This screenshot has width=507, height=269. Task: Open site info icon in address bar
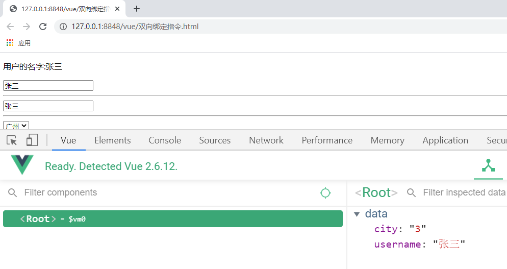63,27
